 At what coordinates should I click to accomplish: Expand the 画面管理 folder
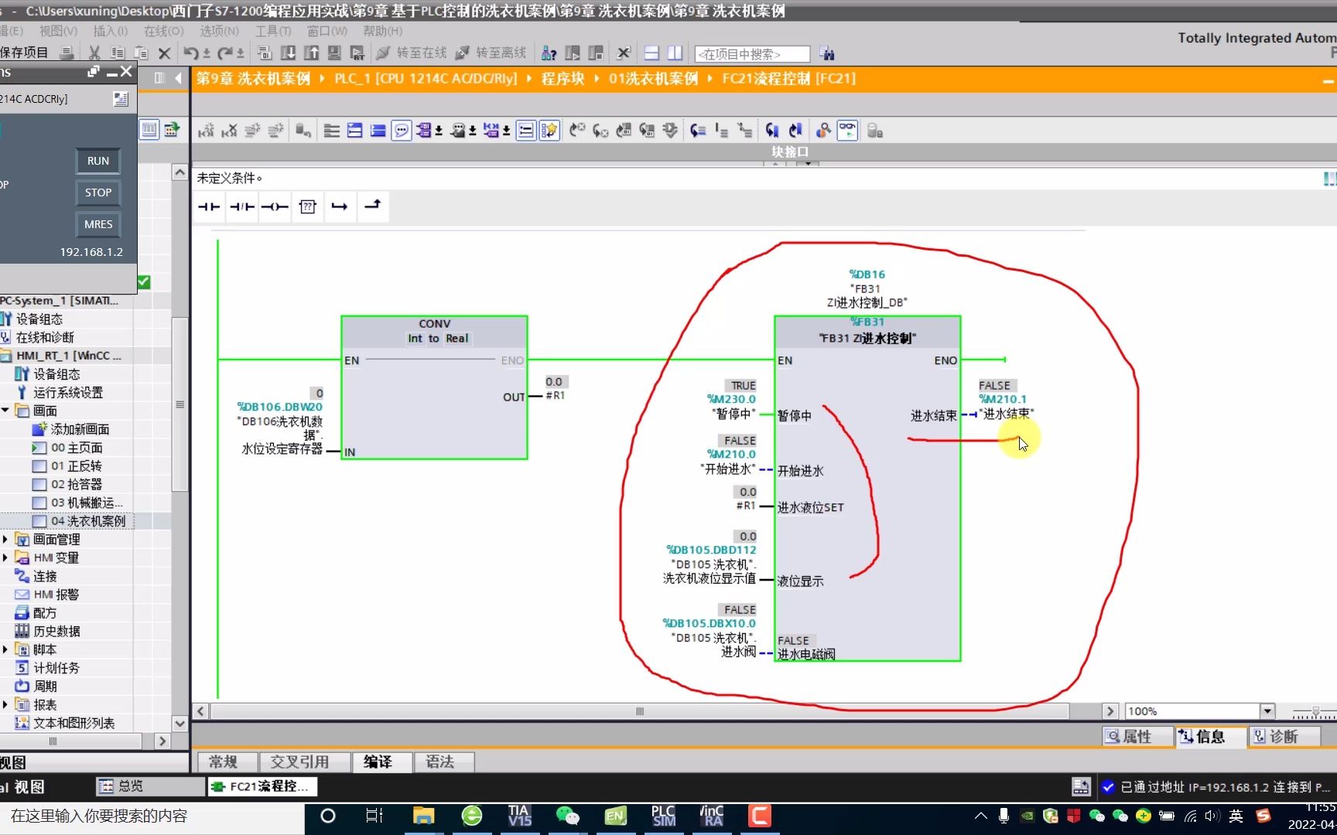click(x=5, y=539)
